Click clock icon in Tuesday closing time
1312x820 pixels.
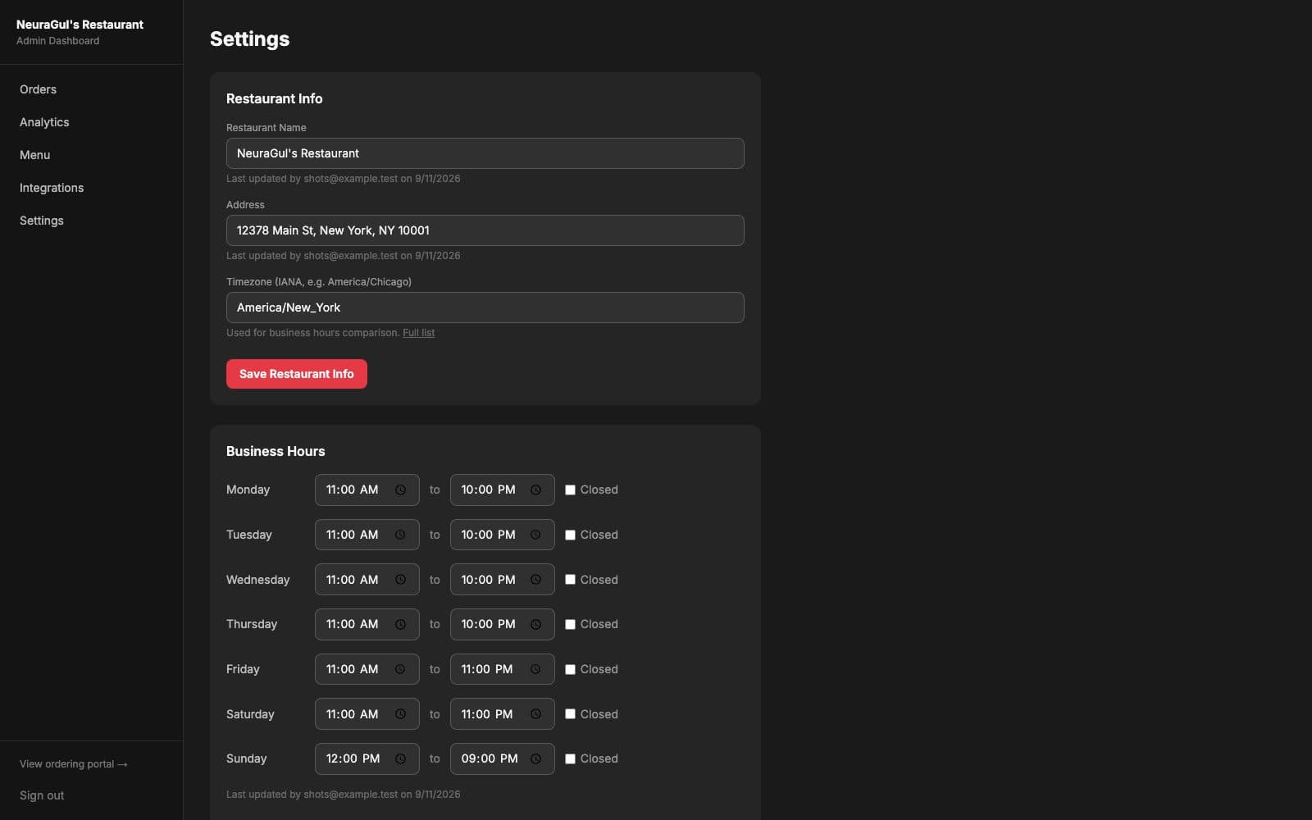click(535, 535)
